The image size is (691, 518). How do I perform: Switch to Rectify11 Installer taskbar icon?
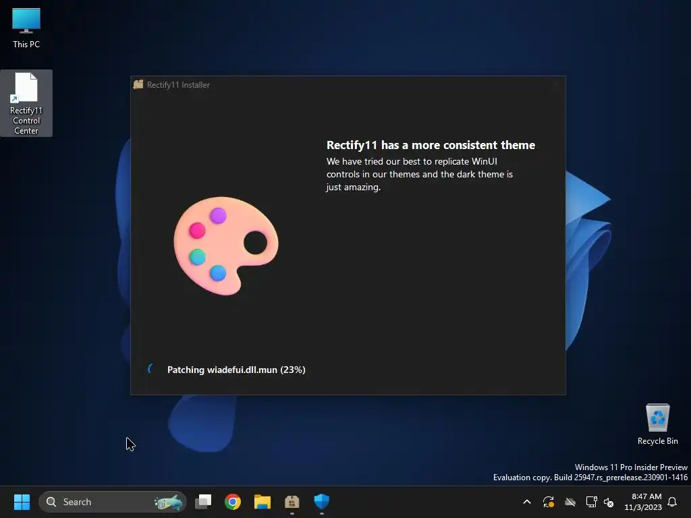pyautogui.click(x=292, y=502)
